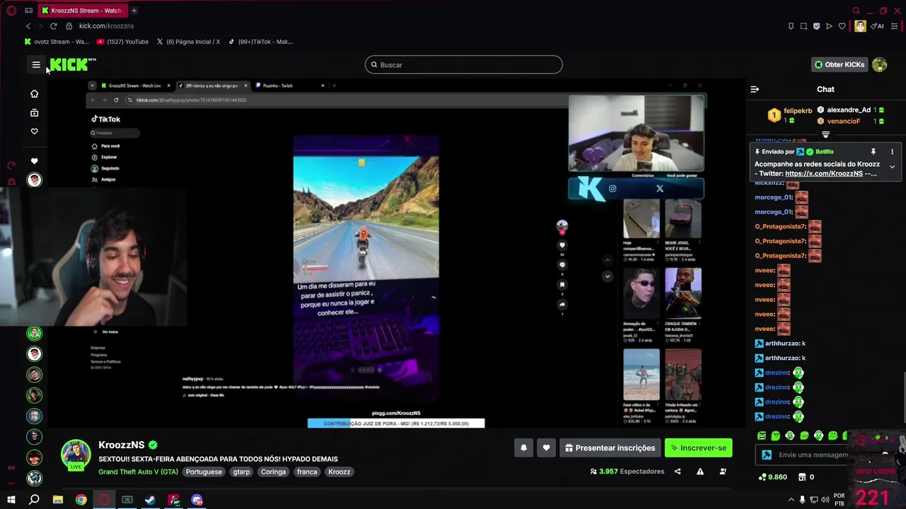Click the Obter KICKs button
This screenshot has width=906, height=509.
tap(839, 64)
